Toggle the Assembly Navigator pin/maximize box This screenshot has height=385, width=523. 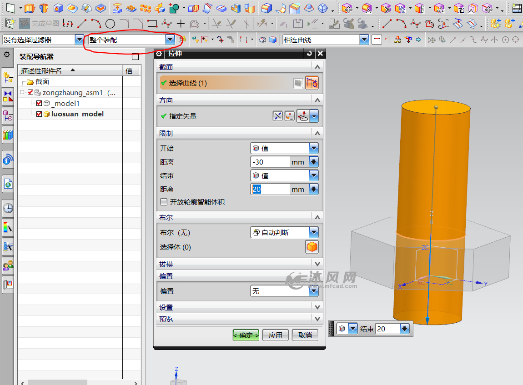pos(135,57)
